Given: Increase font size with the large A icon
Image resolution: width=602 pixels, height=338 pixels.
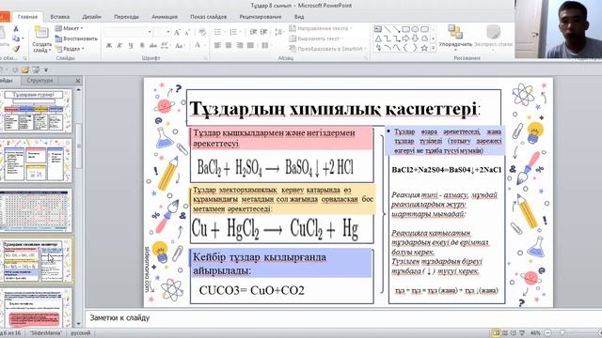Looking at the screenshot, I should (x=177, y=33).
